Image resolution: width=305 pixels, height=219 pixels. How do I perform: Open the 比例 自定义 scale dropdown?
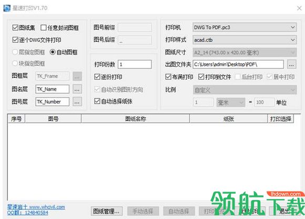[x=245, y=89]
